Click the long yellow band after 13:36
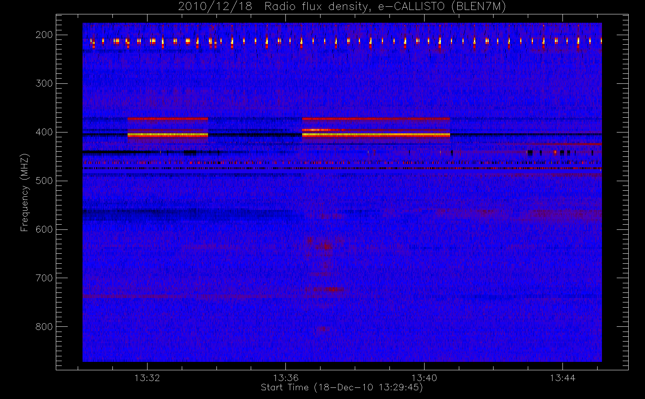645x399 pixels. 376,135
